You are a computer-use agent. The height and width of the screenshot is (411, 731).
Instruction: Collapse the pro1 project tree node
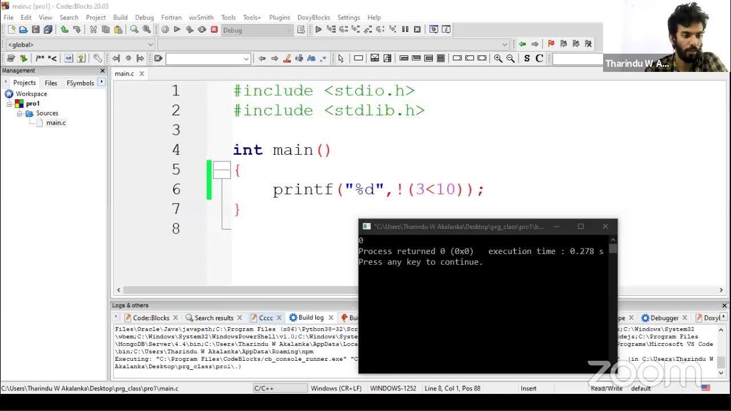(9, 104)
